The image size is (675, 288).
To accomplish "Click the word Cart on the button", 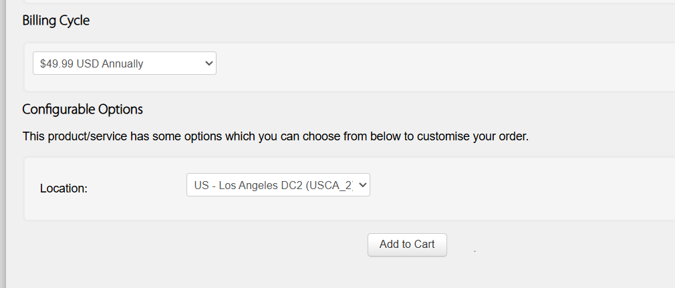I will [424, 244].
